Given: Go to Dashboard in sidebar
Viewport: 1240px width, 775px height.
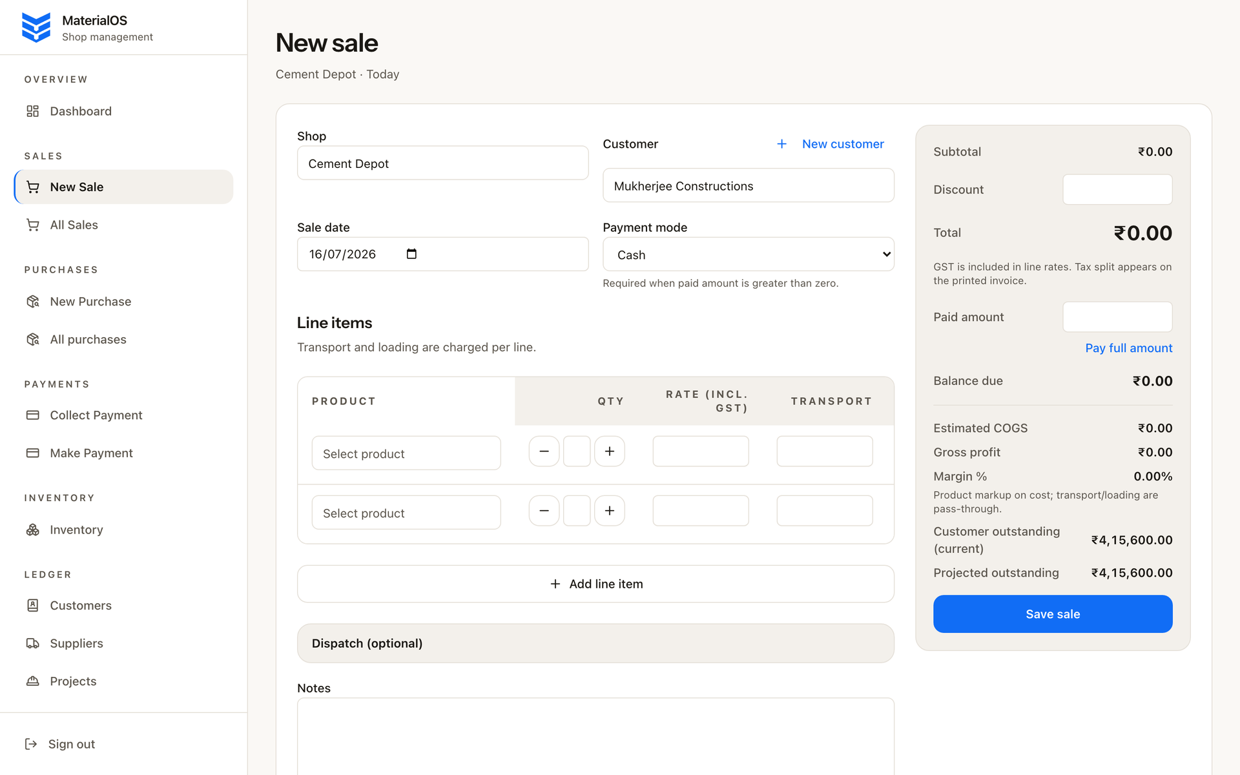Looking at the screenshot, I should [123, 111].
